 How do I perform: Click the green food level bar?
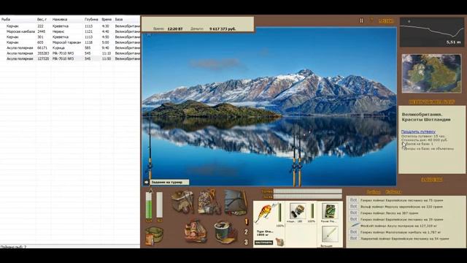(x=149, y=205)
